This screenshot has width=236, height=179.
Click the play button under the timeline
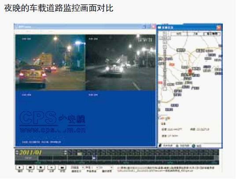point(19,167)
